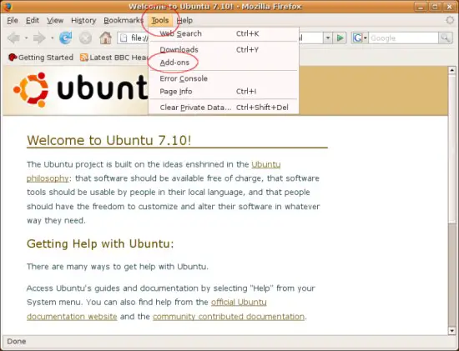Image resolution: width=459 pixels, height=351 pixels.
Task: Select Clear Private Data menu entry
Action: point(224,108)
